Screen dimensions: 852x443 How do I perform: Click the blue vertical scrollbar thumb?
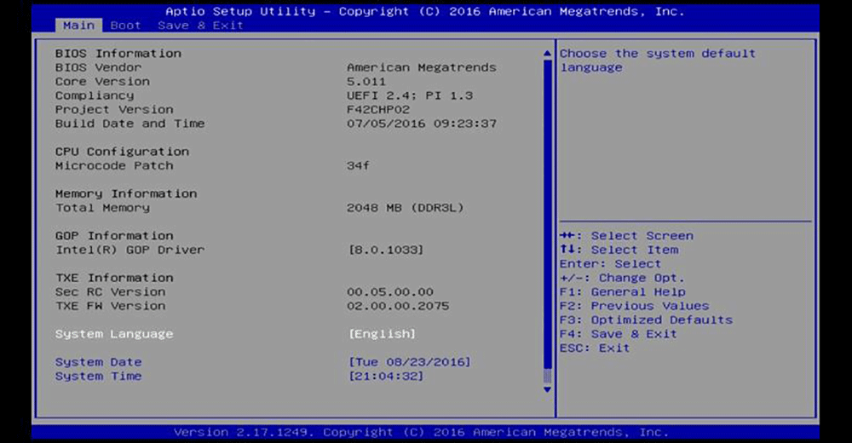point(547,215)
